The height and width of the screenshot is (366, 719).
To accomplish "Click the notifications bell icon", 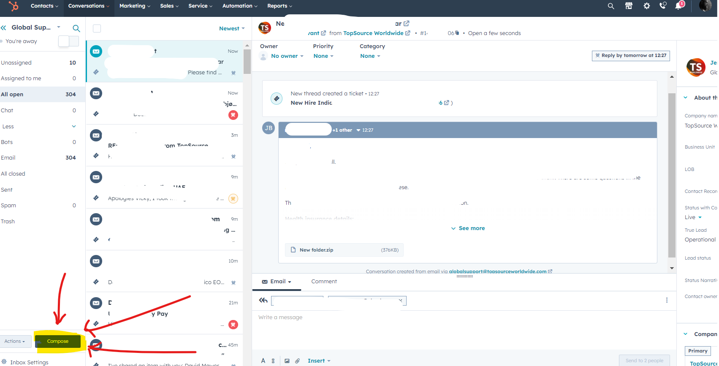I will pos(679,6).
